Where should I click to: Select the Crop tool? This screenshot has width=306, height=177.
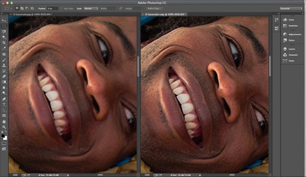[x=4, y=42]
